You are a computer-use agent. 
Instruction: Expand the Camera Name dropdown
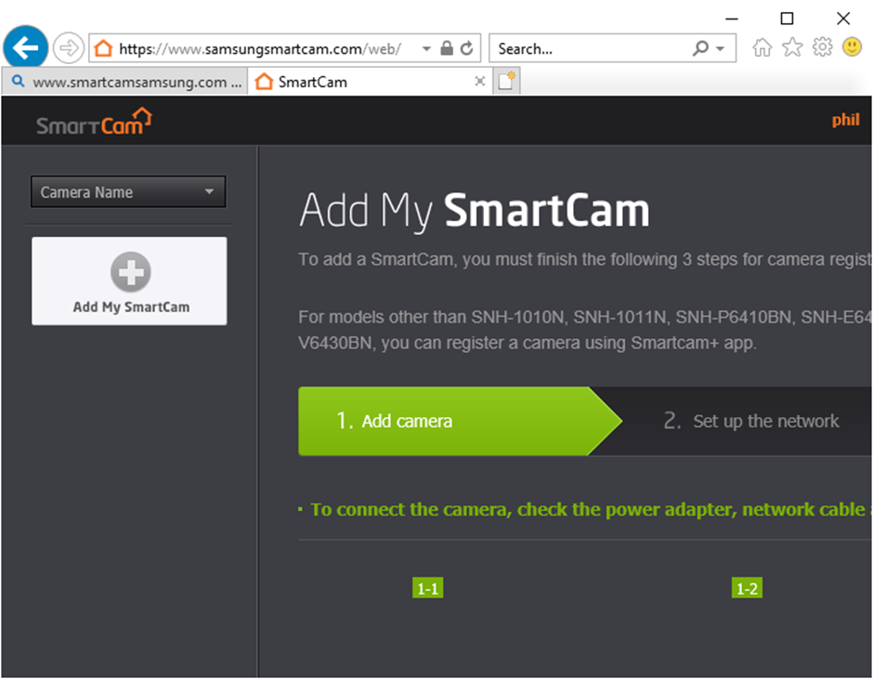(128, 192)
